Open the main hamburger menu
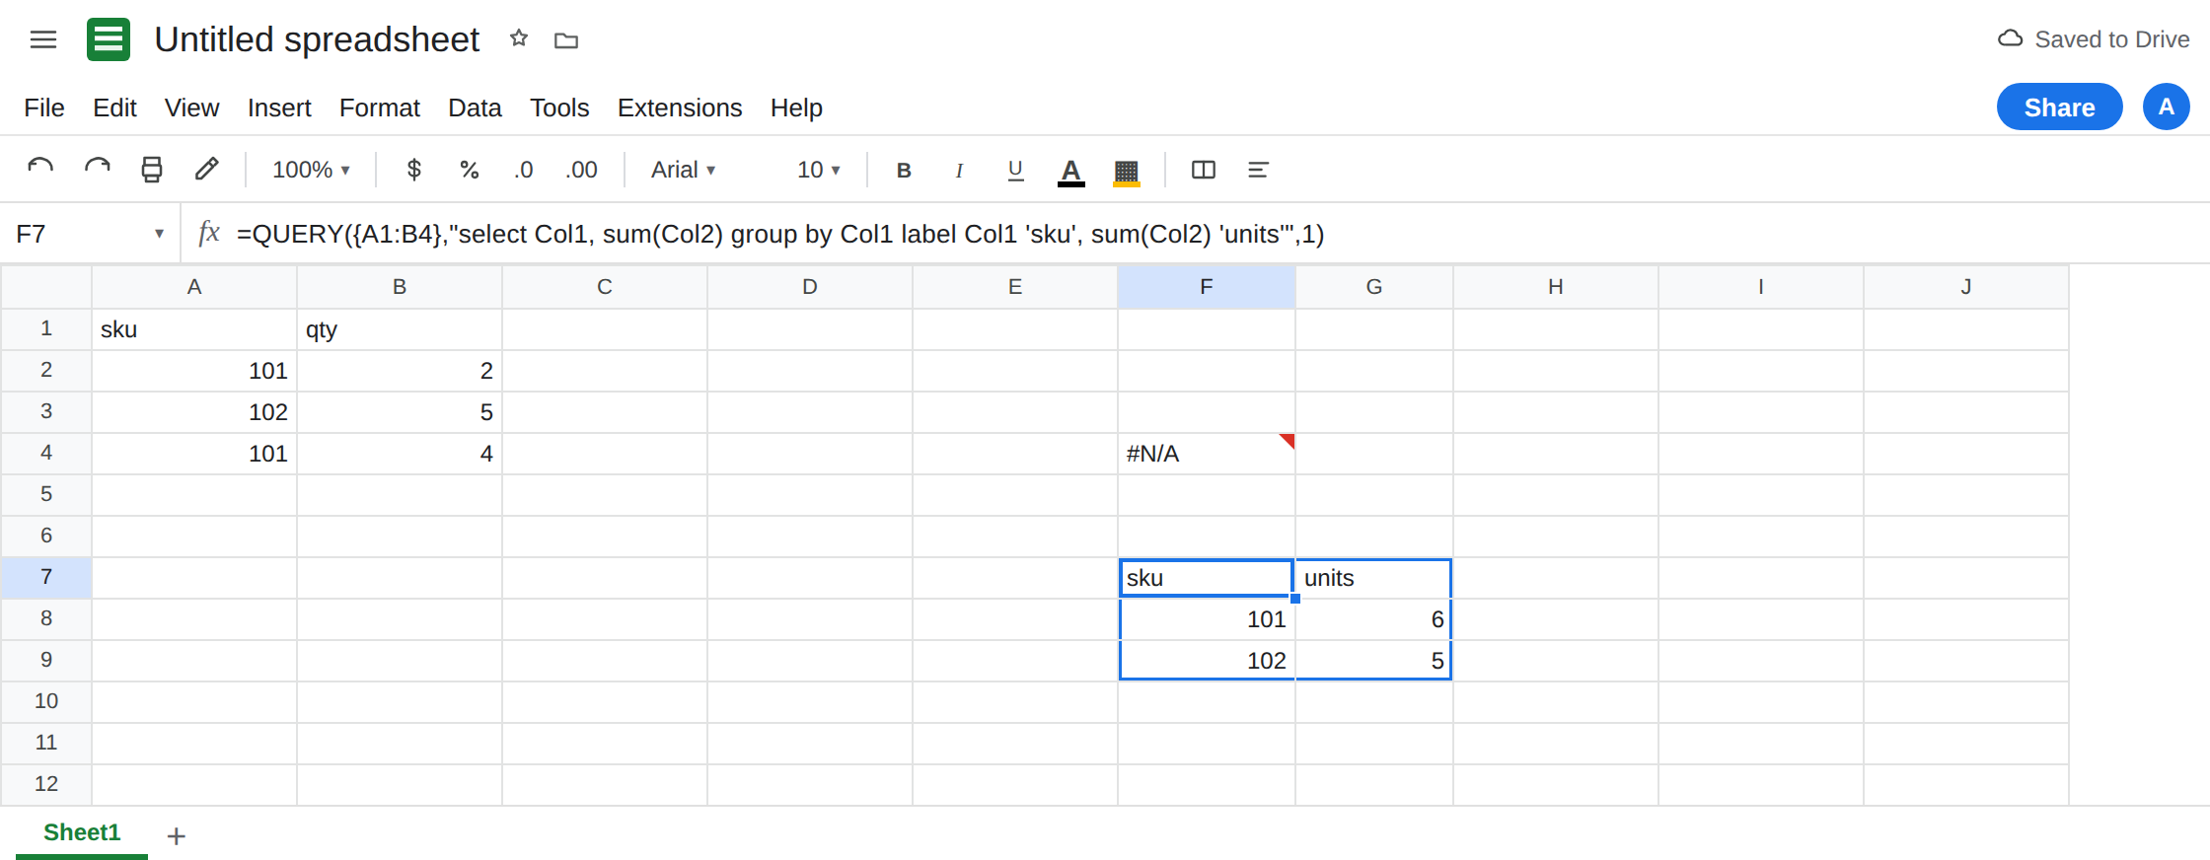The height and width of the screenshot is (860, 2210). point(43,39)
